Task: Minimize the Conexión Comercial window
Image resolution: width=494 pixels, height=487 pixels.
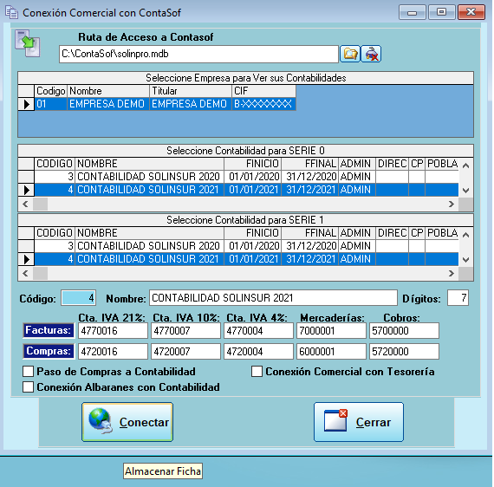Action: click(412, 12)
